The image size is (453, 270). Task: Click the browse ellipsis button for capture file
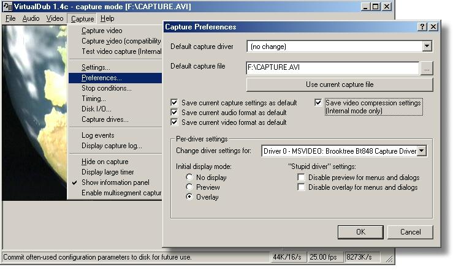click(427, 68)
